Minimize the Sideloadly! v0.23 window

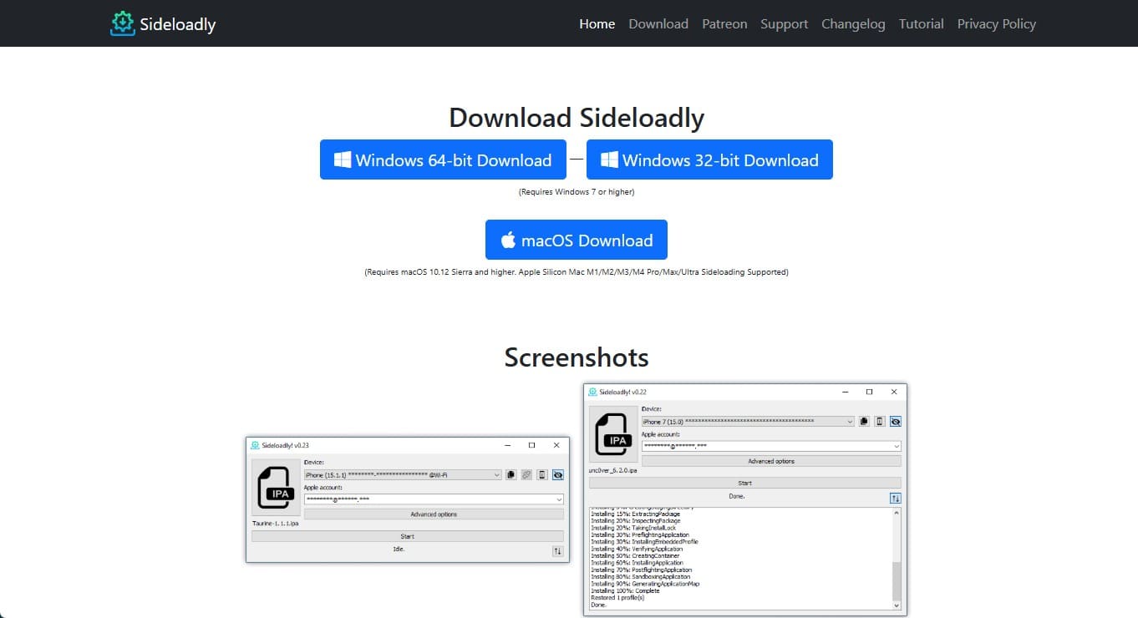click(x=507, y=445)
